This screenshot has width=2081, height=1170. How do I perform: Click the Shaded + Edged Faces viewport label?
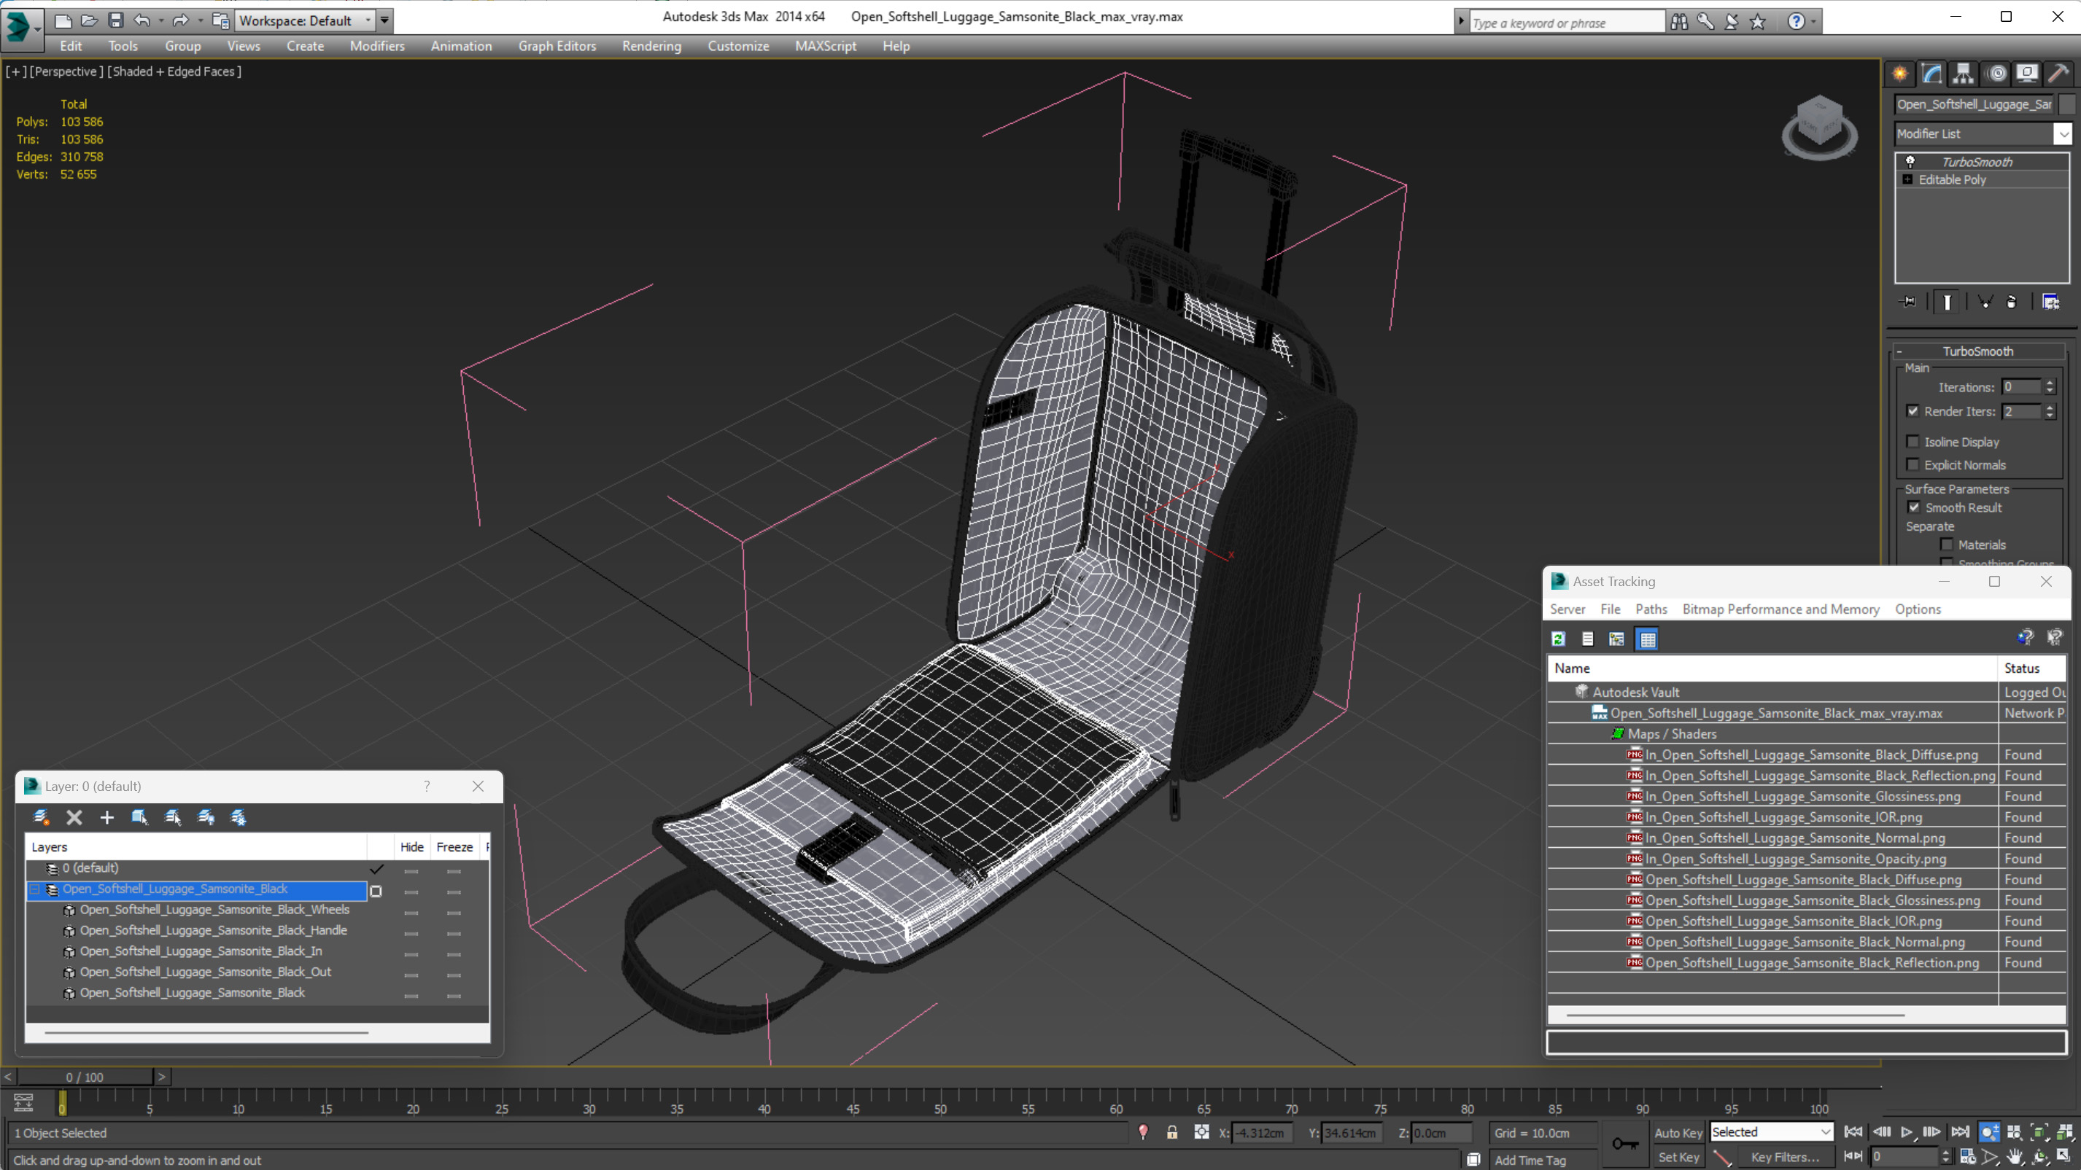174,71
